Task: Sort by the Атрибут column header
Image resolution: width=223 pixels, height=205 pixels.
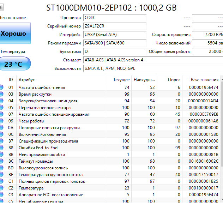Action: pyautogui.click(x=62, y=80)
